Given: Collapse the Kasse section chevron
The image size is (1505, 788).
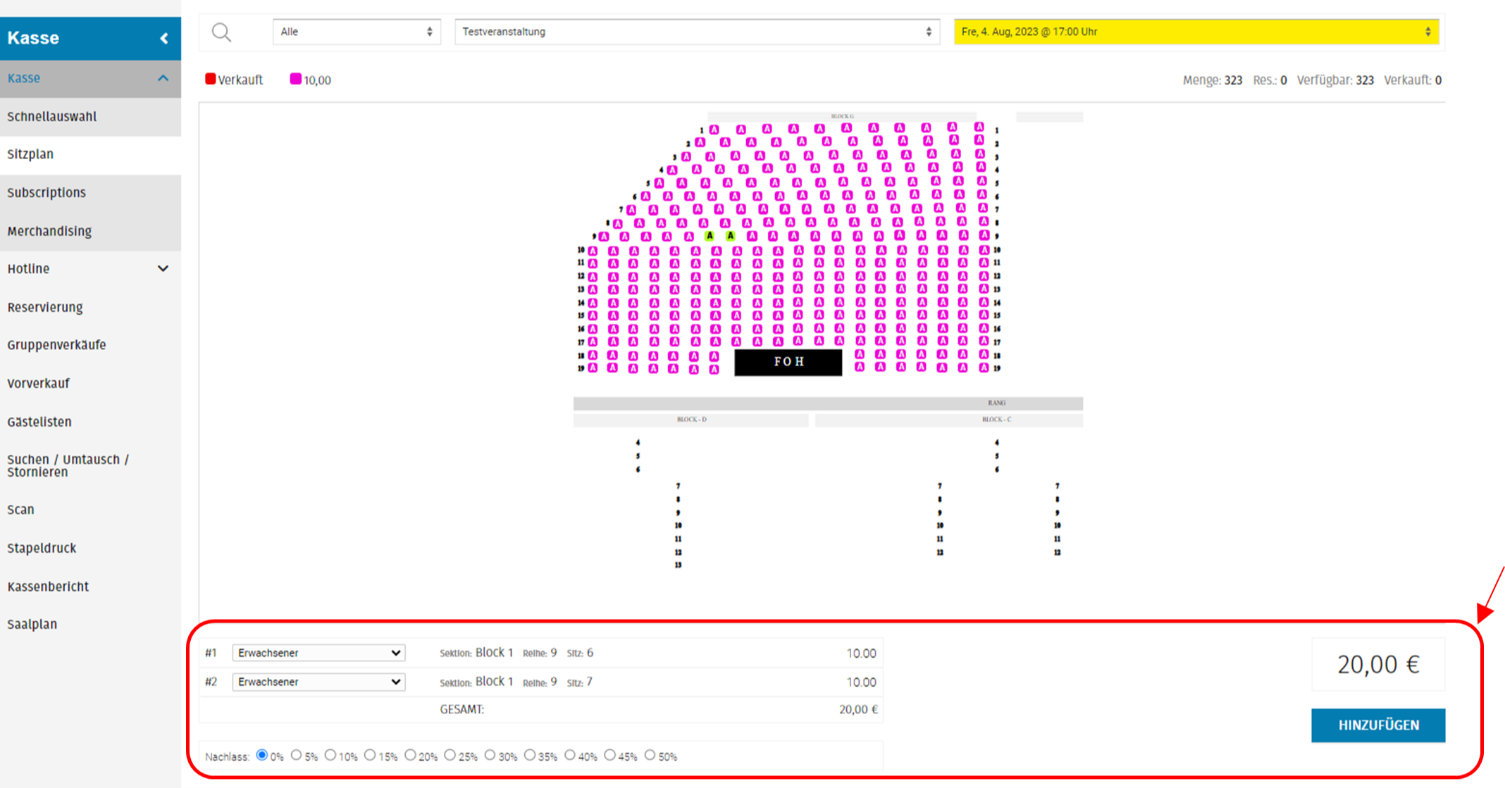Looking at the screenshot, I should [163, 78].
